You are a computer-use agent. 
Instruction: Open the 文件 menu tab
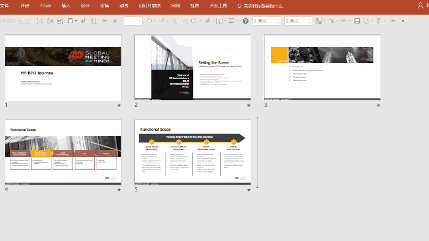point(4,6)
